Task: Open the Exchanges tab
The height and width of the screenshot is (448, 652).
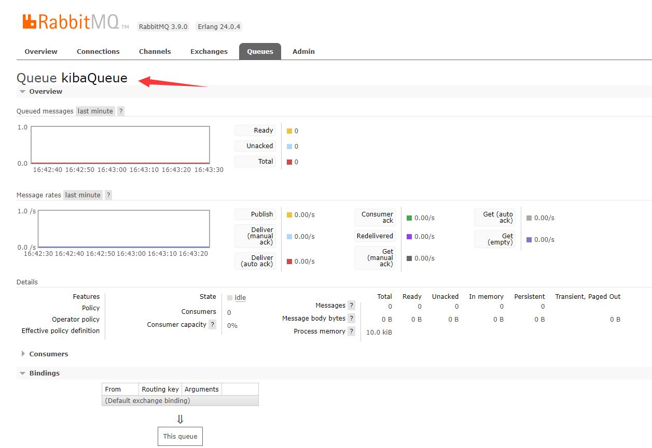Action: pos(209,52)
